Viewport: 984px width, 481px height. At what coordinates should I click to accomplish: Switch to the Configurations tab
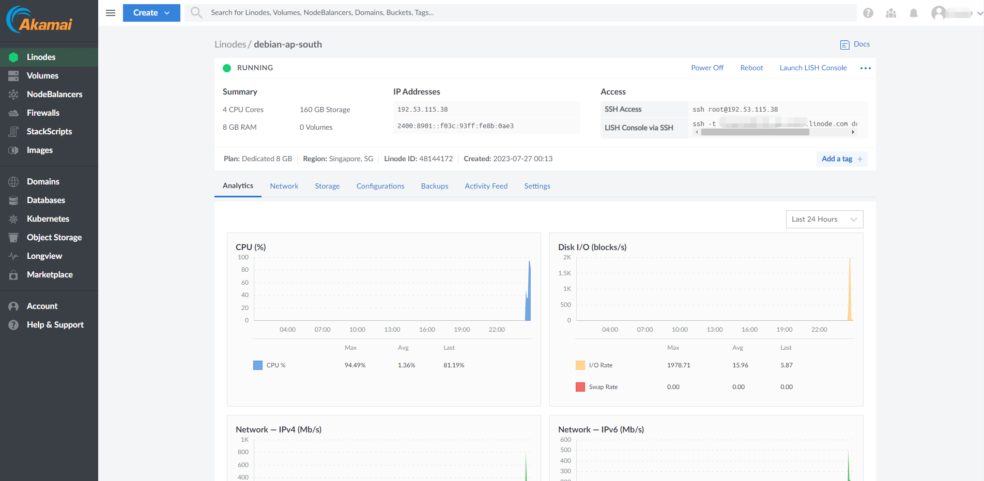380,186
